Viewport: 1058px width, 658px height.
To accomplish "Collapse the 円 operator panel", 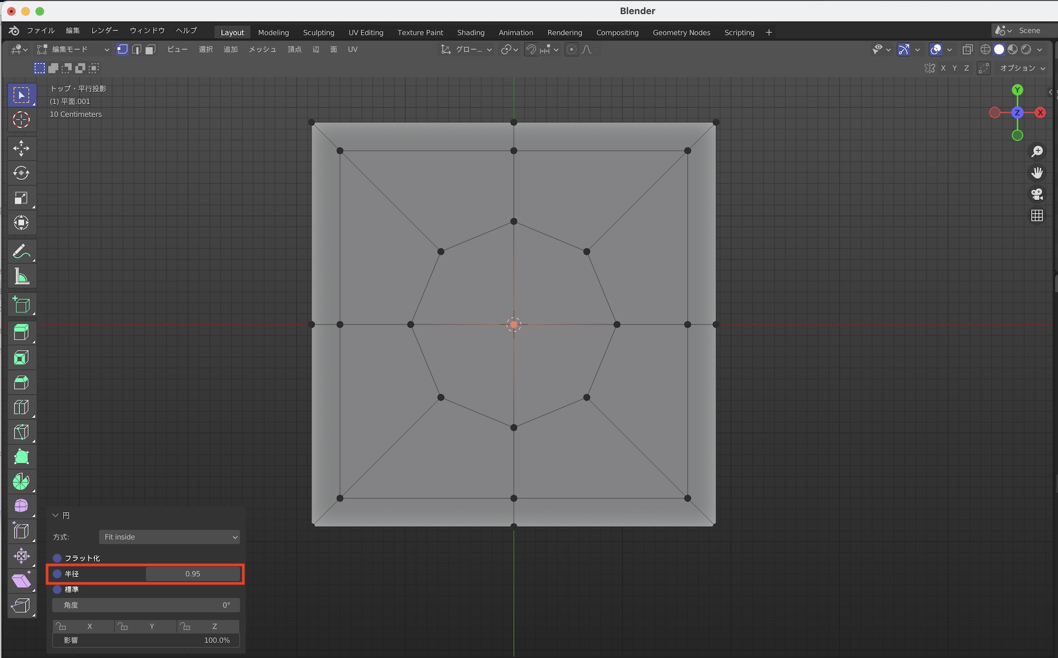I will point(56,515).
